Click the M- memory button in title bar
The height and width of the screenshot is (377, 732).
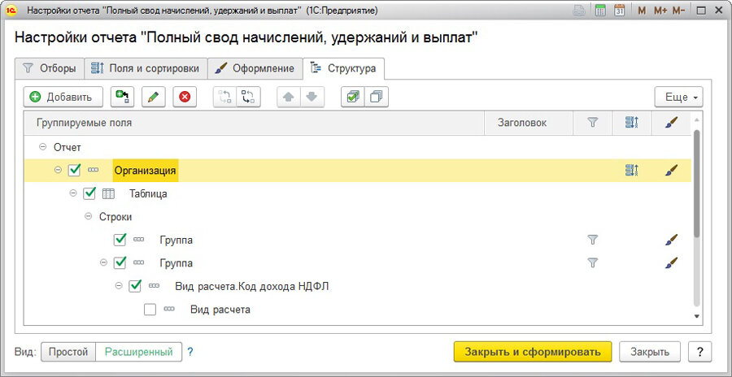(678, 11)
